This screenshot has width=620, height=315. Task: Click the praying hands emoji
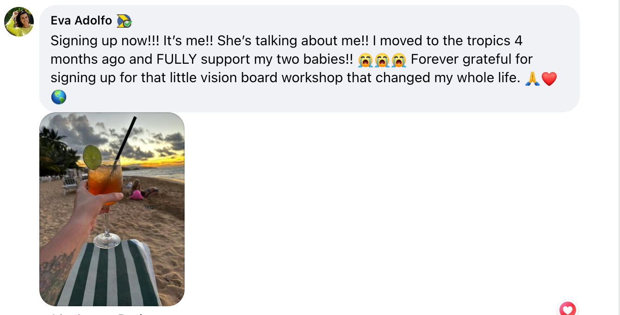tap(532, 79)
